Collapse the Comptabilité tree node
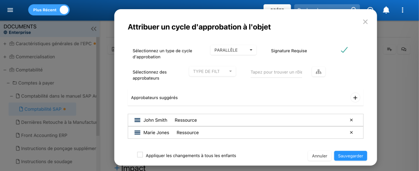Image resolution: width=419 pixels, height=171 pixels. click(5, 70)
